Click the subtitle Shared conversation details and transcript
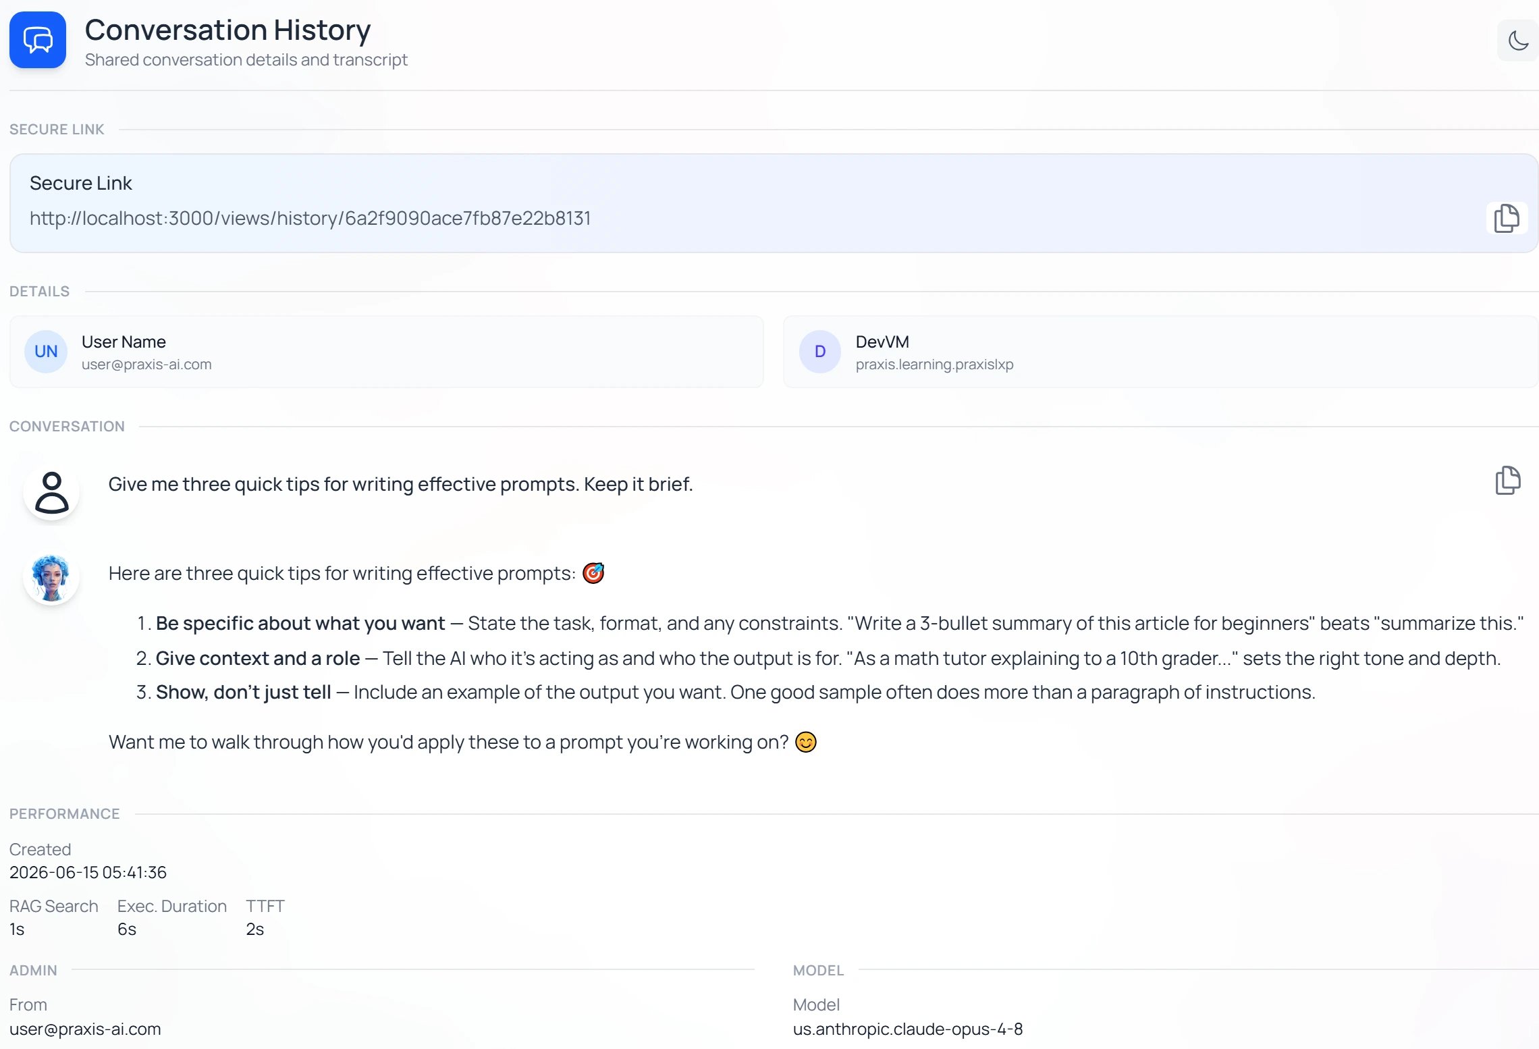This screenshot has width=1539, height=1049. pos(246,60)
